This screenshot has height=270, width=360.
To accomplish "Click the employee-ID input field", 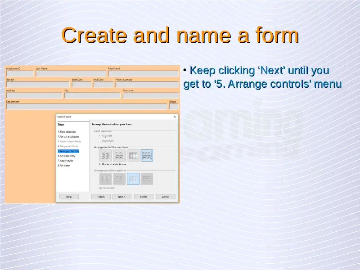I will coord(20,74).
